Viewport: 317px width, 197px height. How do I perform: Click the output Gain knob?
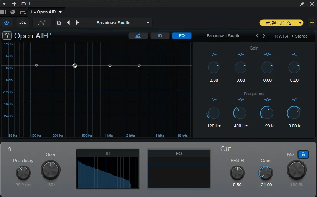266,173
